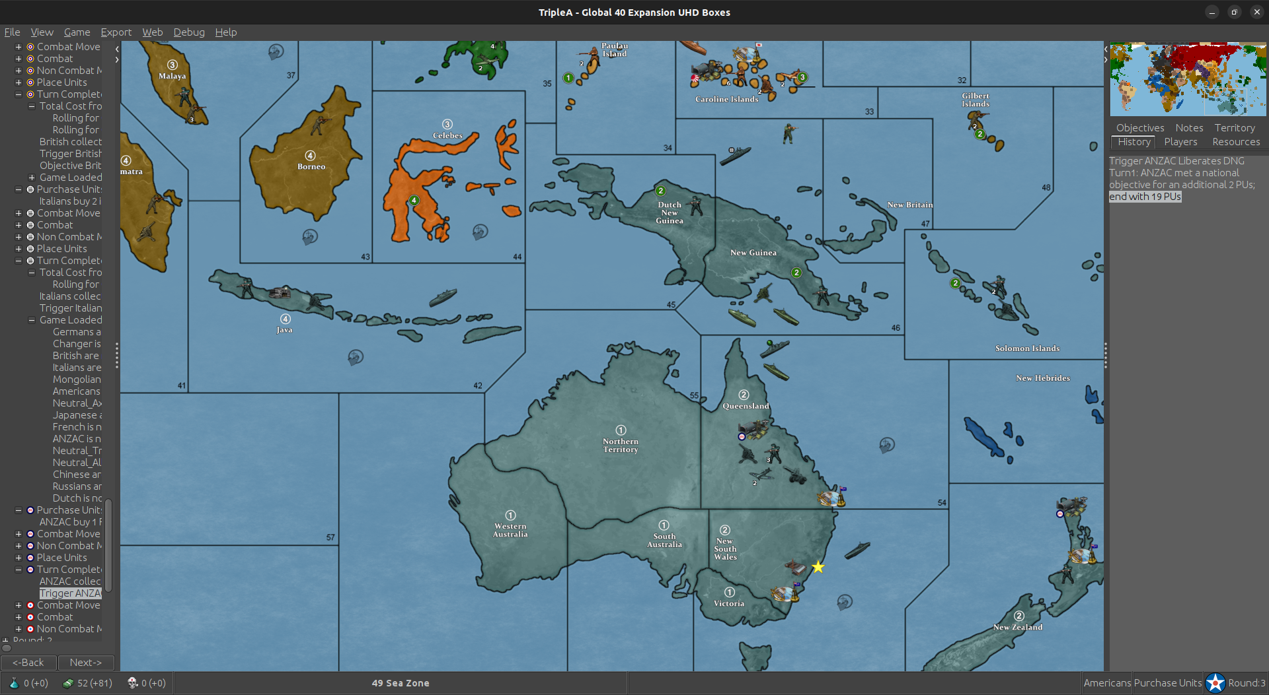Image resolution: width=1269 pixels, height=695 pixels.
Task: Click the convoy icon in sea zone 43
Action: coord(310,236)
